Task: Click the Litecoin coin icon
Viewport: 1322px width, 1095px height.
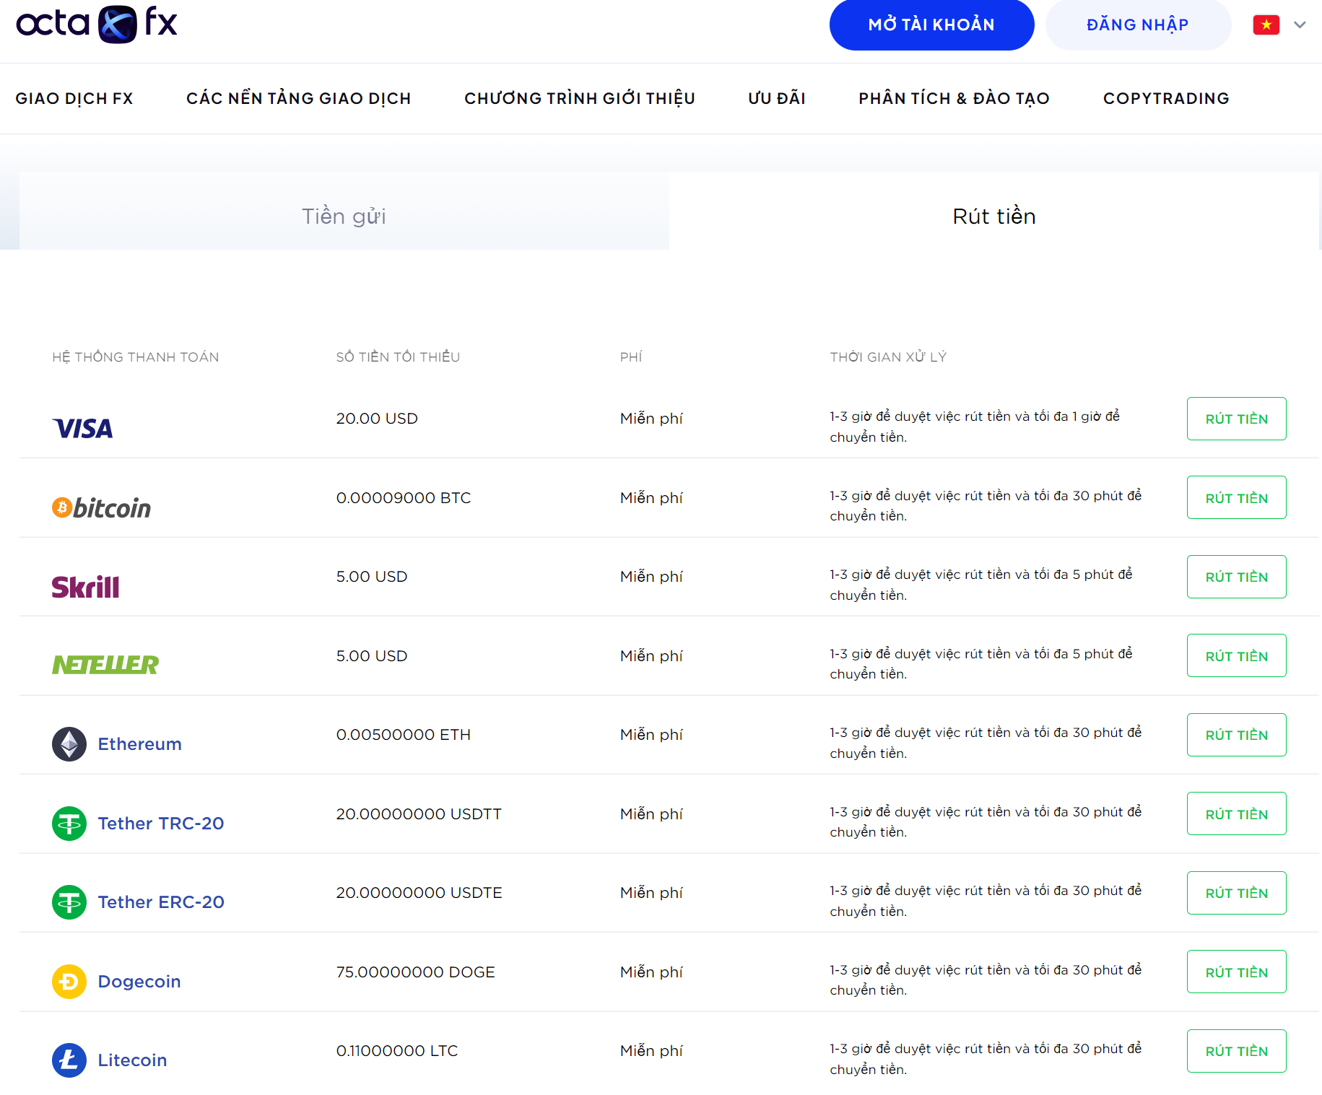Action: [69, 1060]
